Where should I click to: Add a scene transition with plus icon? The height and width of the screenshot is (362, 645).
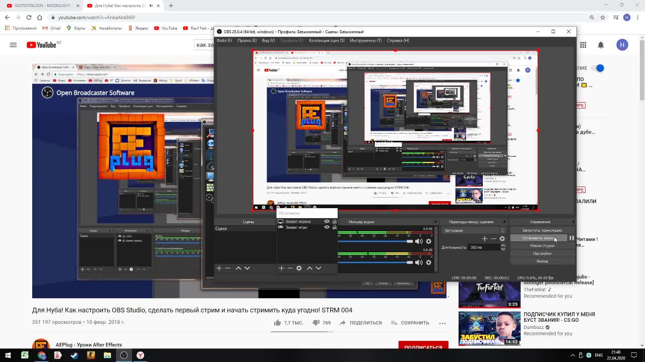484,239
